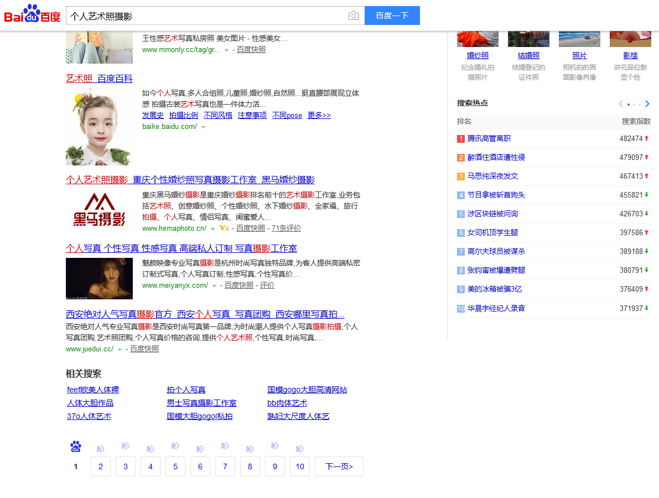
Task: Expand dropdown arrow next to baike.baidu.com
Action: (x=204, y=127)
